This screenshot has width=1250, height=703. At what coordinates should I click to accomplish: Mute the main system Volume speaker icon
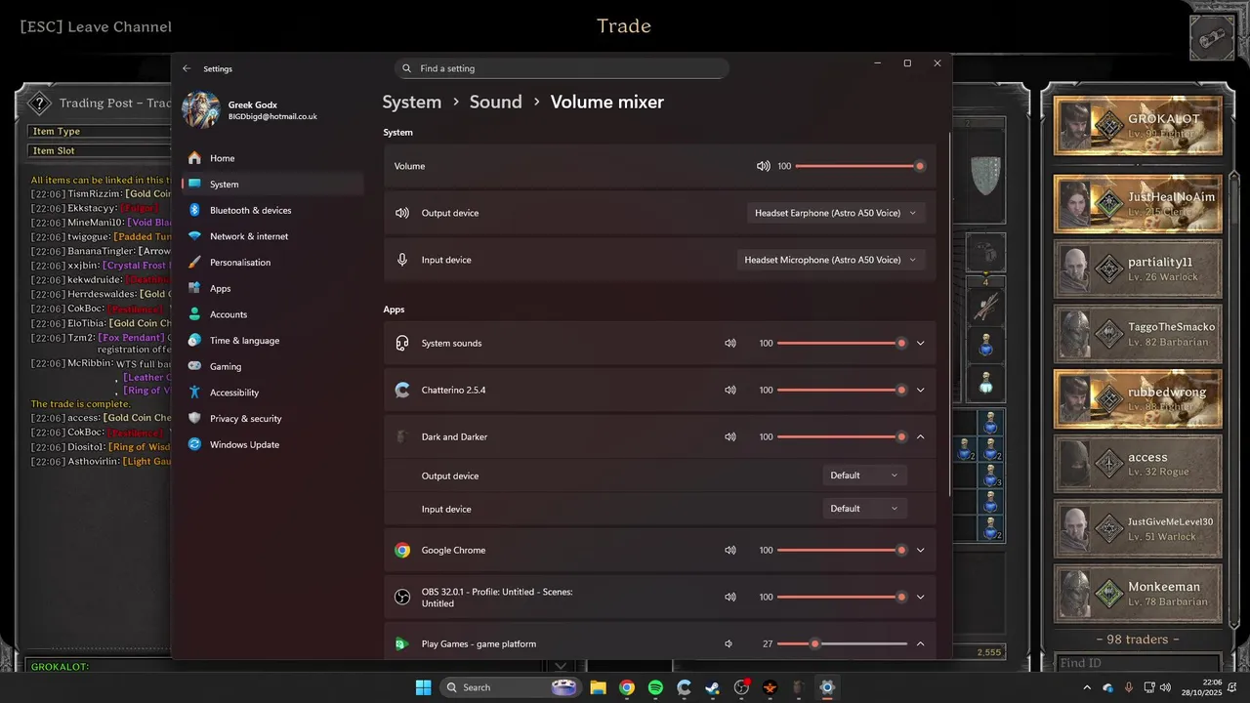pyautogui.click(x=764, y=166)
